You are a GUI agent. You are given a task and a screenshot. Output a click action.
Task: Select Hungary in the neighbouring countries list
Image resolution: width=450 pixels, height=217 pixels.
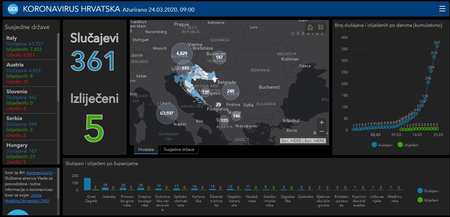pos(30,152)
